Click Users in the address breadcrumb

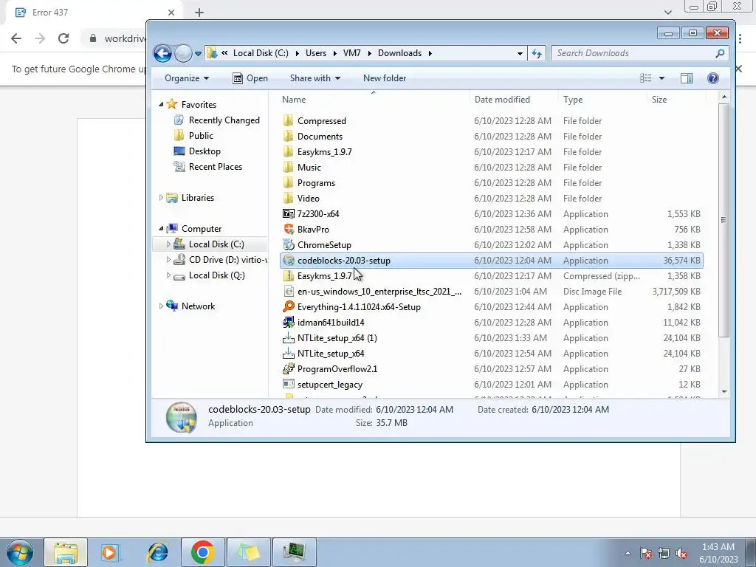coord(316,53)
